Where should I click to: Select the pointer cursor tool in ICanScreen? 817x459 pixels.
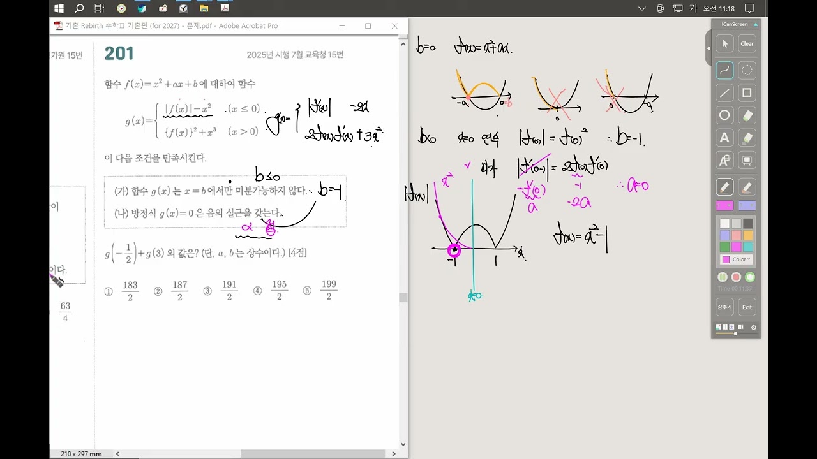point(724,44)
